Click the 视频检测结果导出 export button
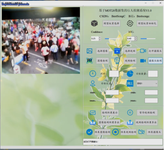The height and width of the screenshot is (150, 164). point(146,122)
